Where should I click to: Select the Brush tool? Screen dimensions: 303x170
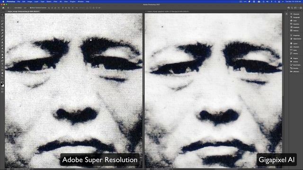(x=2, y=39)
